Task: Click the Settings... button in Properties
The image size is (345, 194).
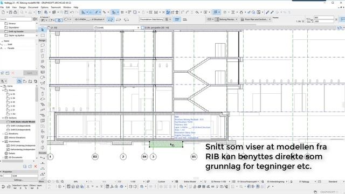Action: pos(18,180)
